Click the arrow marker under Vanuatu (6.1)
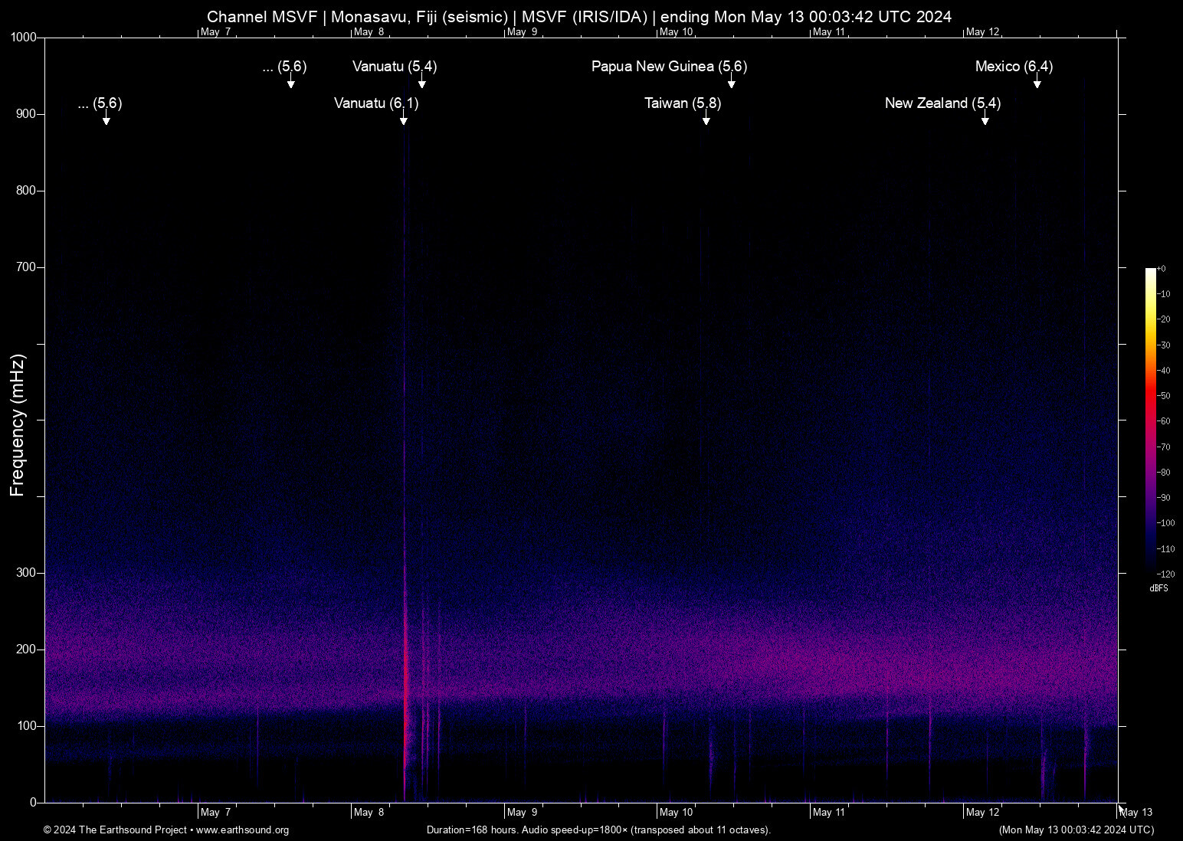 click(x=403, y=119)
